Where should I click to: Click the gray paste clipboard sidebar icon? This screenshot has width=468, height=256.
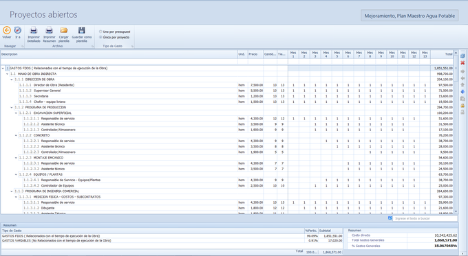click(x=462, y=99)
